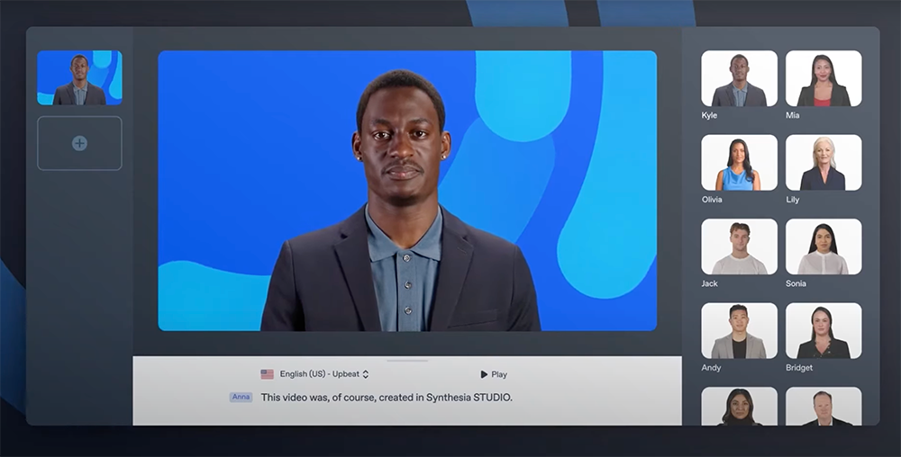The image size is (901, 457).
Task: Select the partially visible bottom-left avatar
Action: click(739, 407)
